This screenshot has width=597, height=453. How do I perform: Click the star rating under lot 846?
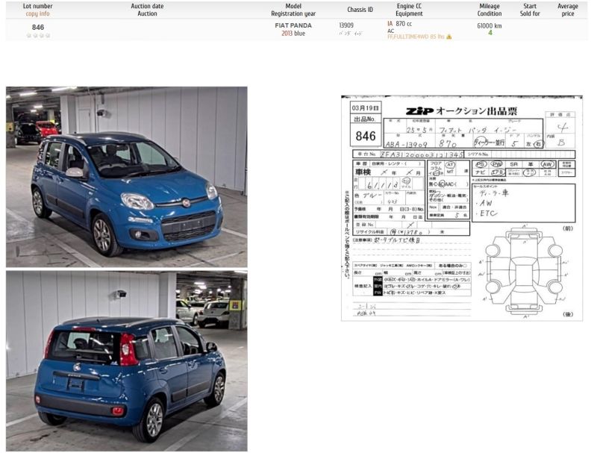38,35
